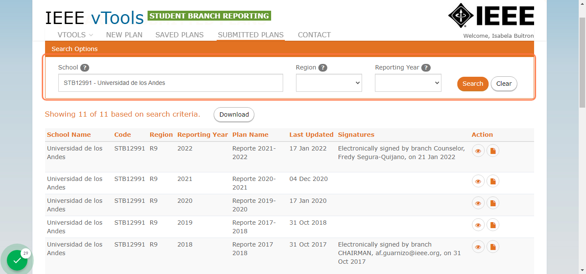Open document icon for Reporte 2017-2018

[493, 225]
